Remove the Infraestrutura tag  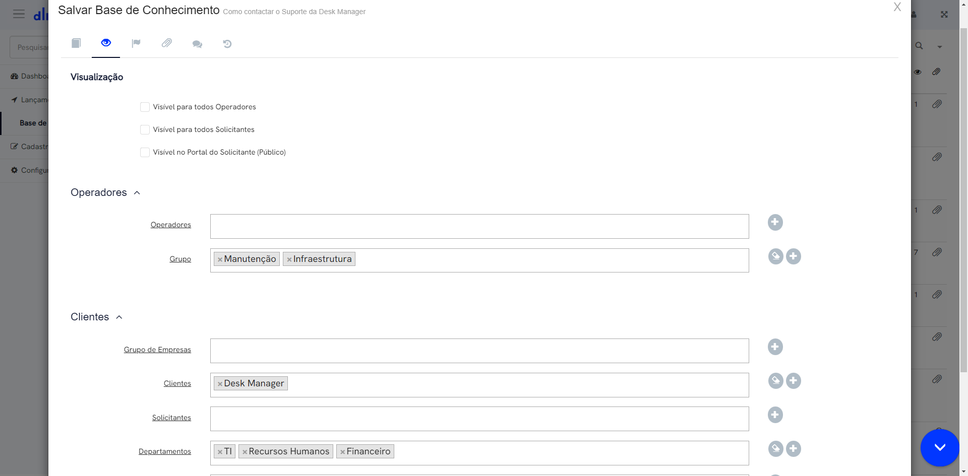[x=289, y=259]
